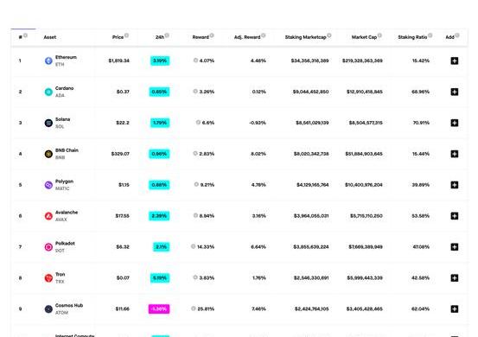Add Cardano using its plus icon
Viewport: 478px width, 337px height.
(454, 92)
